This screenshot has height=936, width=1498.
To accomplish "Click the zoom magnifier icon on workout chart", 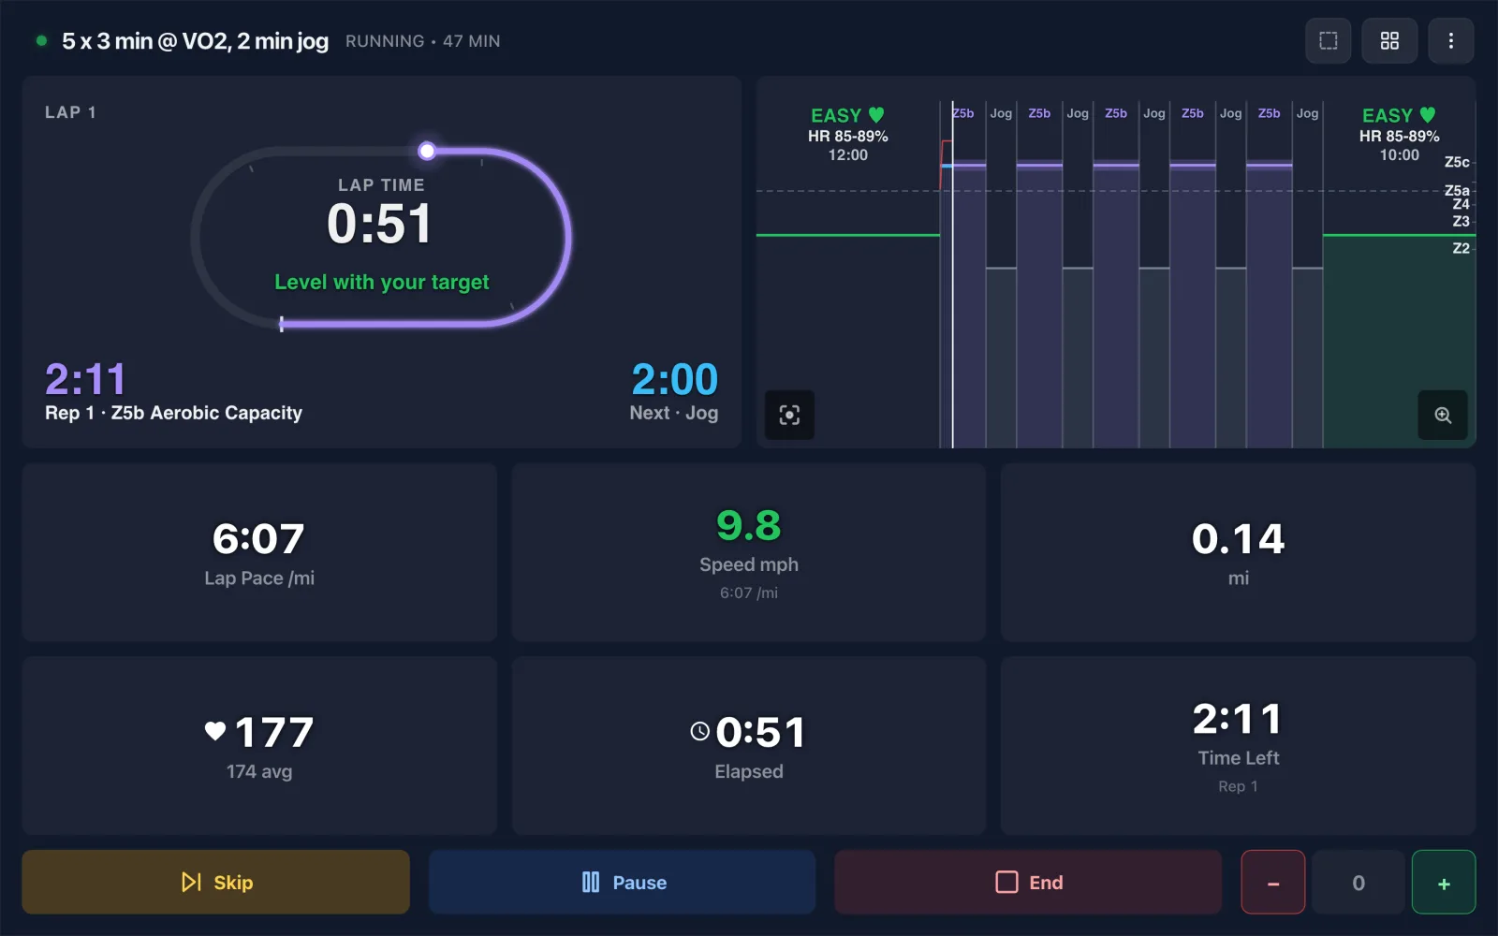I will tap(1443, 415).
